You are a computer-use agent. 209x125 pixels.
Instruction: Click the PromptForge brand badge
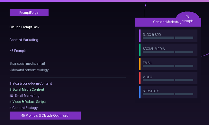(29, 13)
